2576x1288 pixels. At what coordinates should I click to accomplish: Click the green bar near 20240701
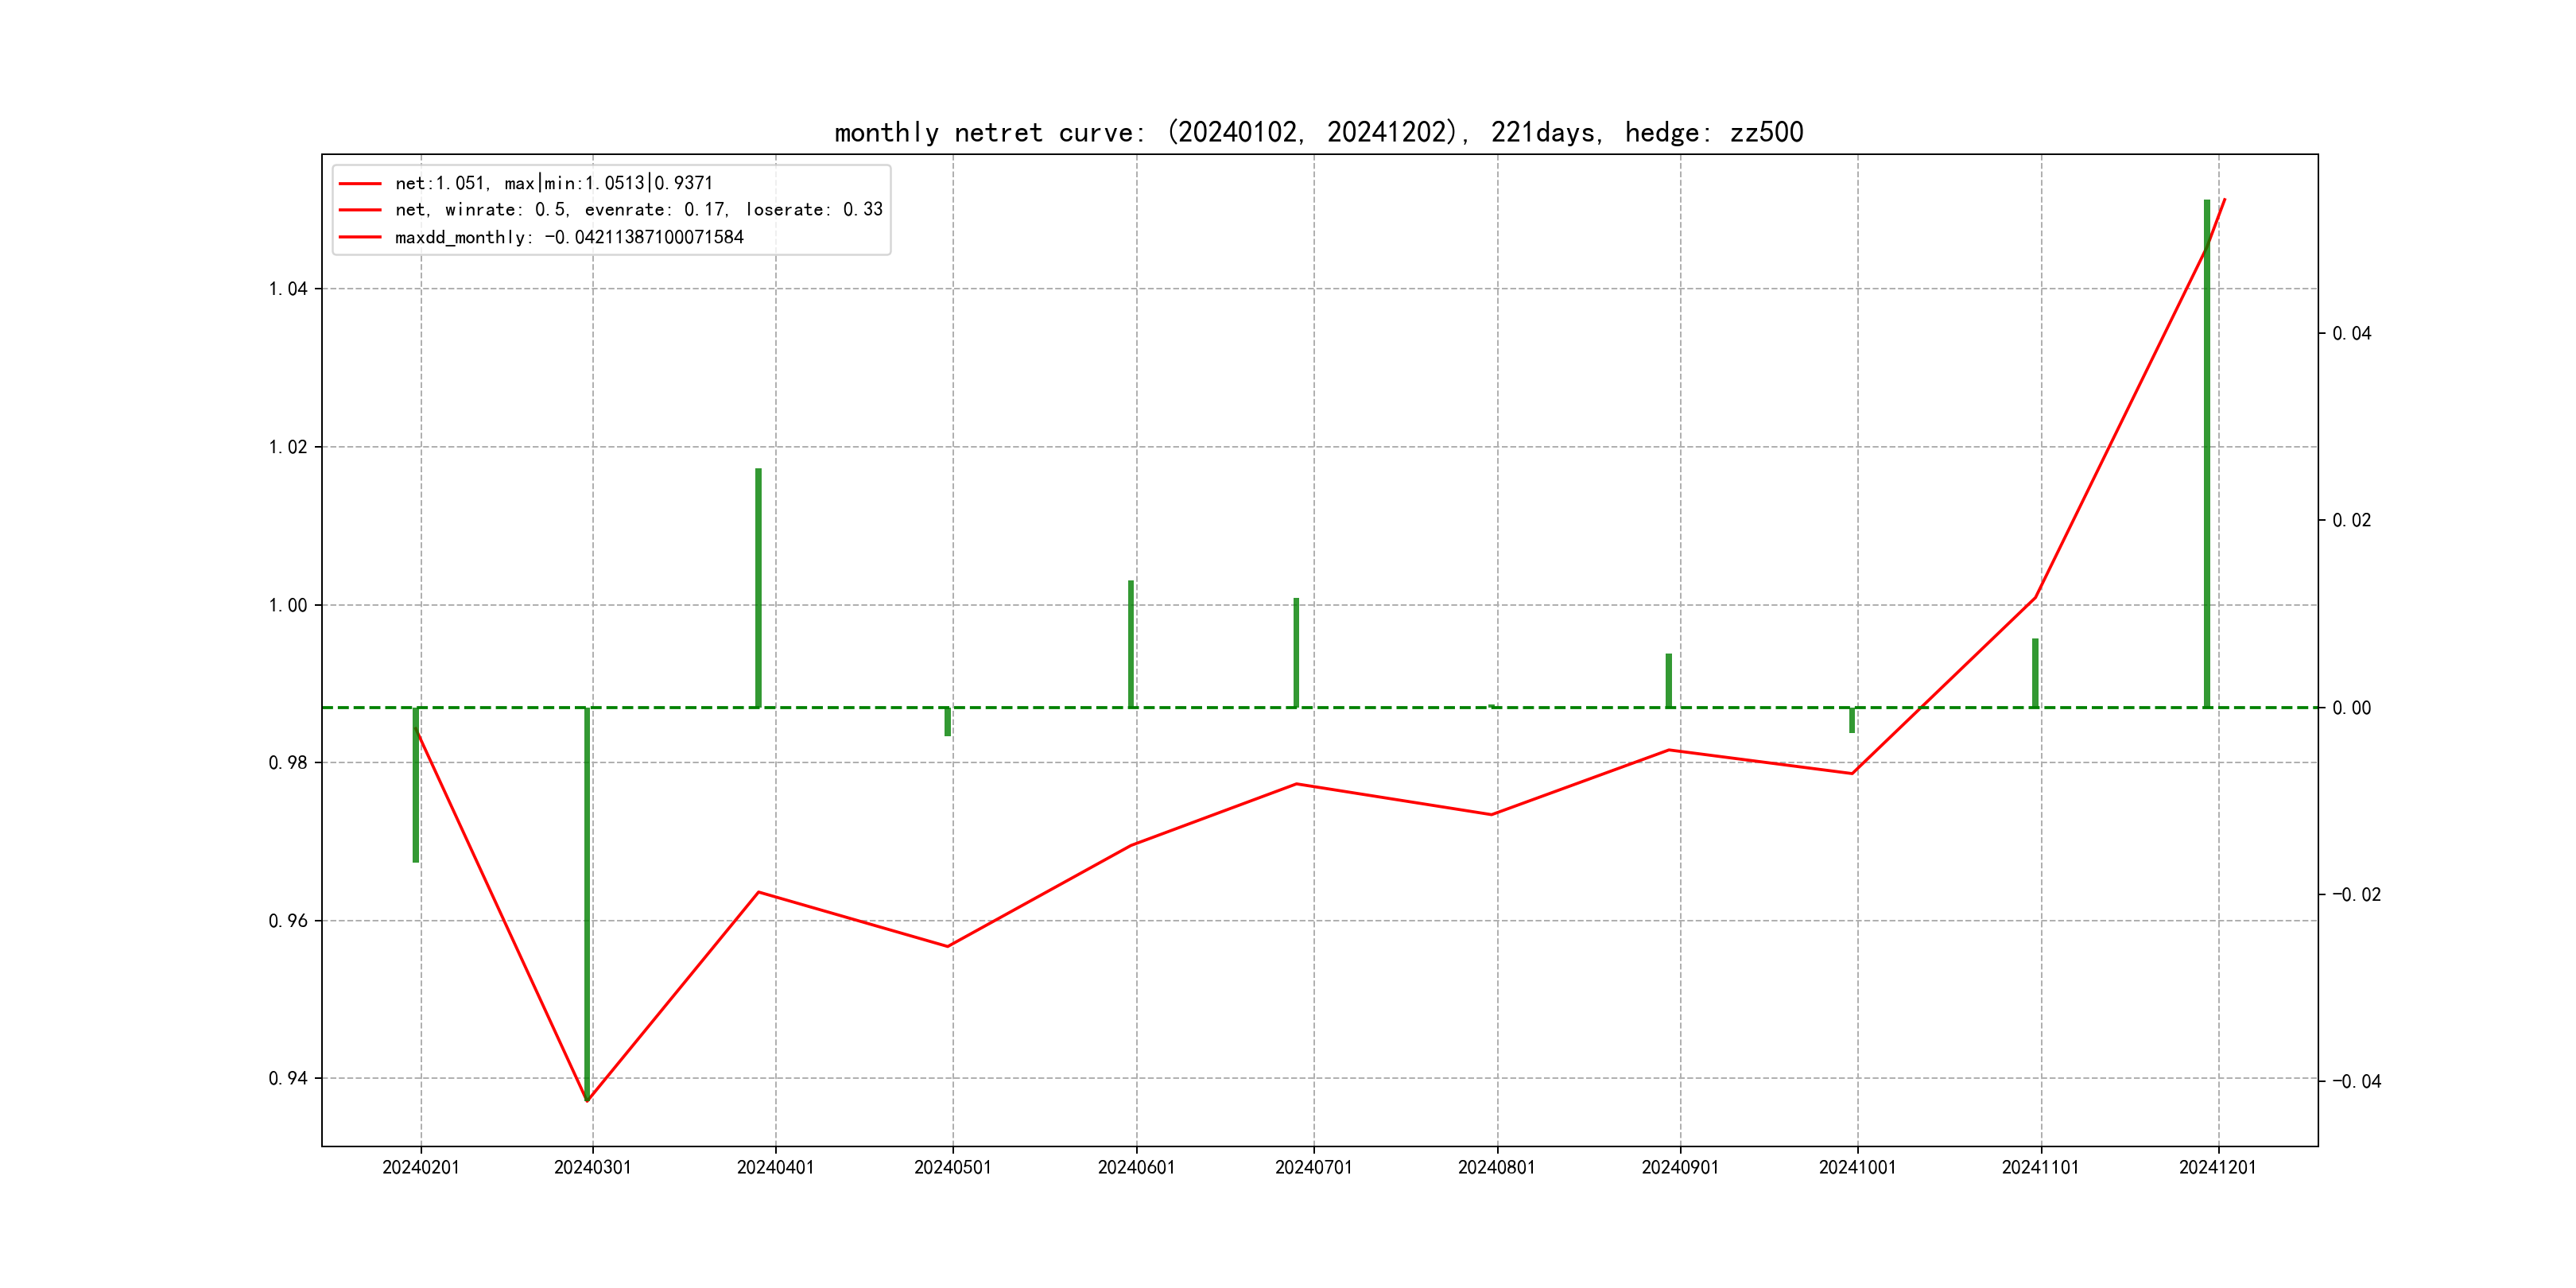tap(1296, 652)
